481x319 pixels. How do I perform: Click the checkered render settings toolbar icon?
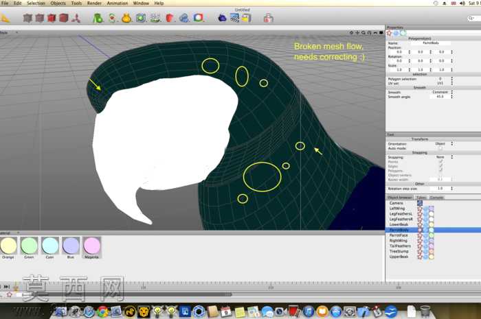click(x=235, y=18)
